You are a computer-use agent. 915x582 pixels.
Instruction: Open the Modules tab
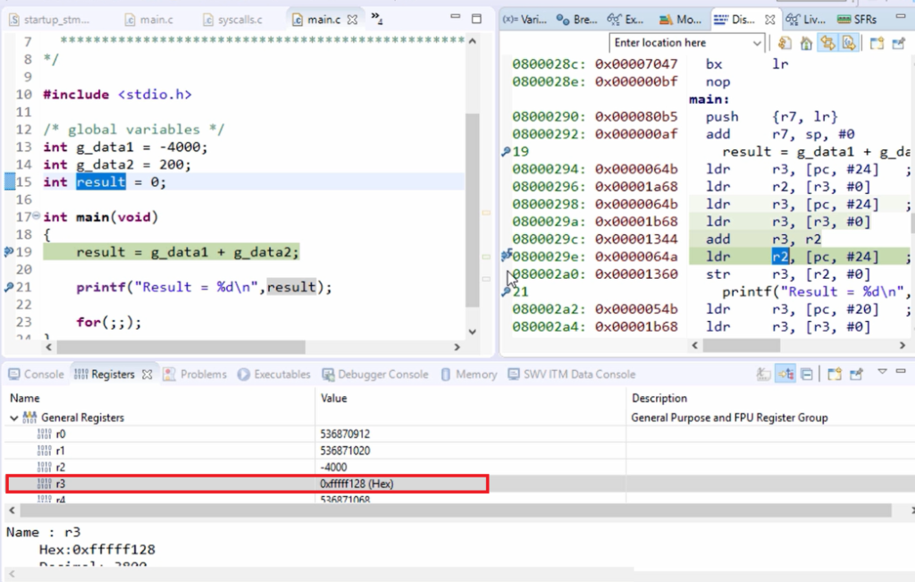tap(680, 20)
